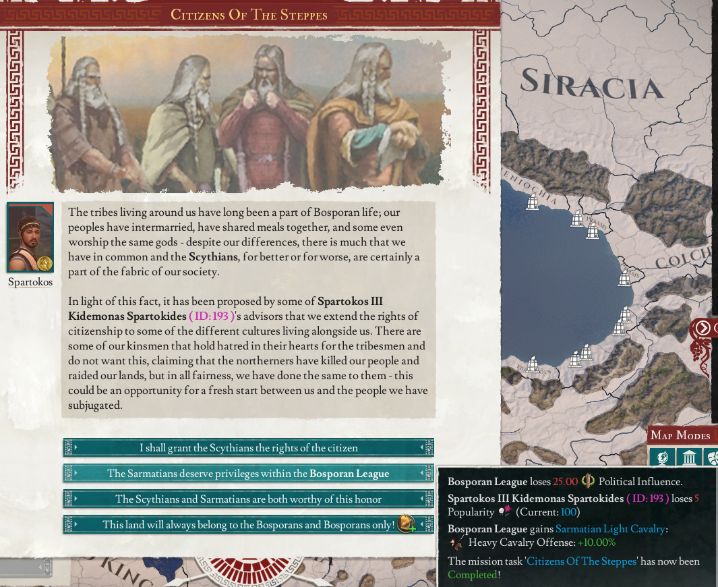Click the Popularity flower icon in tooltip
This screenshot has height=587, width=718.
(505, 511)
